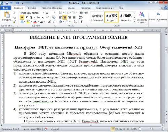Click the zoom in plus button

(163, 129)
